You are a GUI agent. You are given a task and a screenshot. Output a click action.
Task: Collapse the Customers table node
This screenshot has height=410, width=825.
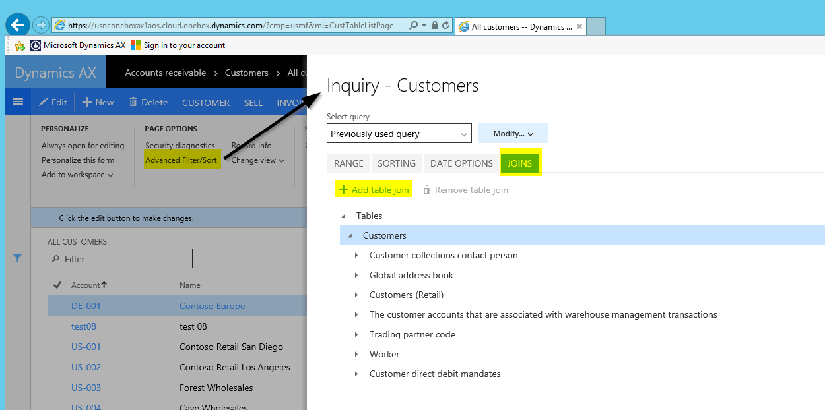(x=349, y=235)
